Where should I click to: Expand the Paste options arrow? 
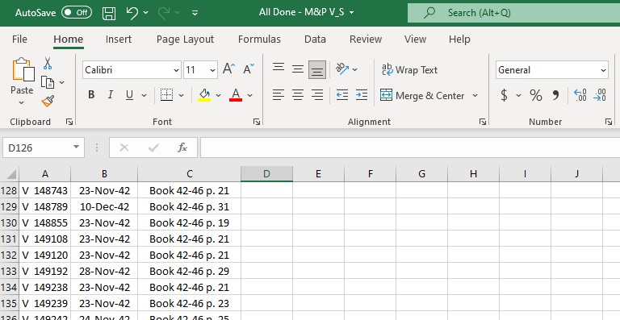[x=21, y=102]
